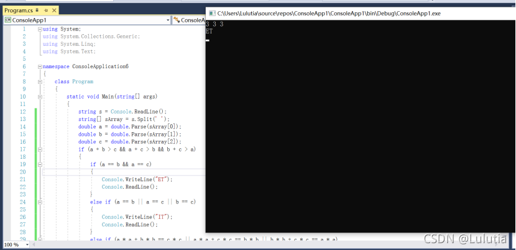Click the triangle inequality if condition at line 17
This screenshot has height=250, width=516.
click(x=137, y=149)
